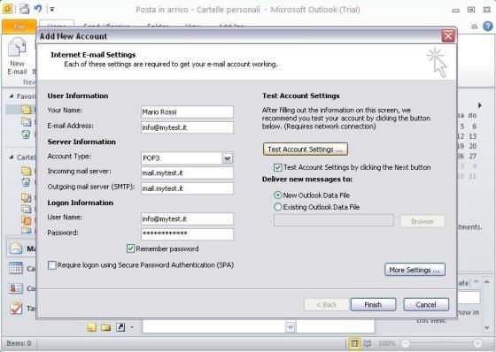
Task: Click the zoom slider track in status bar
Action: coord(442,343)
